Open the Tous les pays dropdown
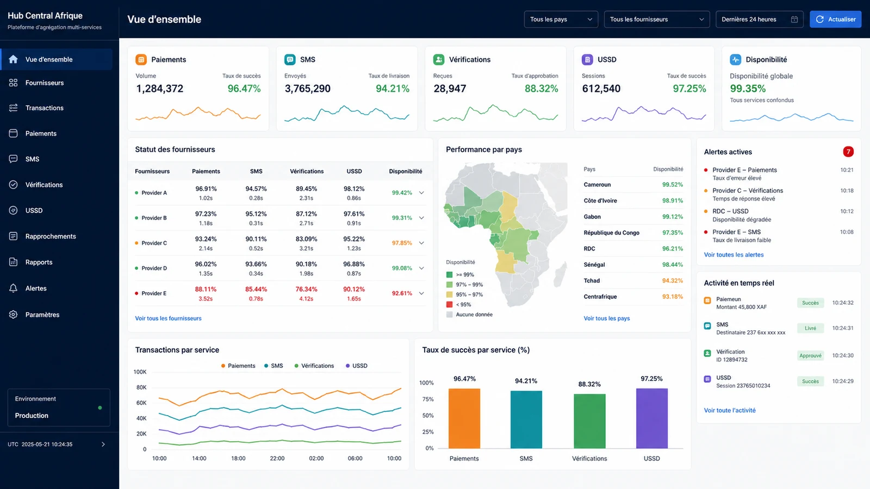 (561, 20)
